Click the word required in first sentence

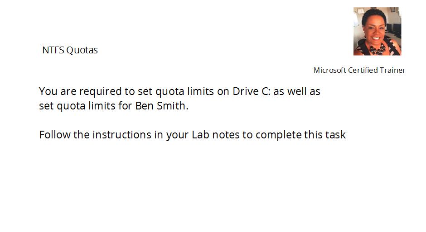tap(101, 92)
